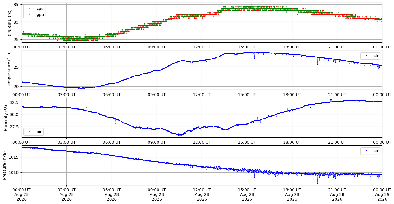Click the 09:00 UT tick under Humidity plot
Screen dimensions: 394x204
point(157,142)
